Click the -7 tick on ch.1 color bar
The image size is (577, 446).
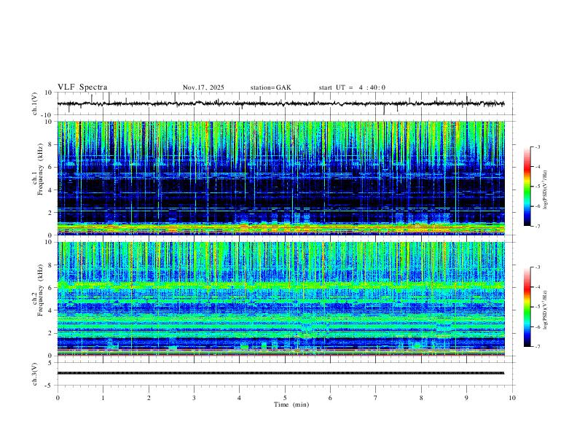pyautogui.click(x=538, y=226)
